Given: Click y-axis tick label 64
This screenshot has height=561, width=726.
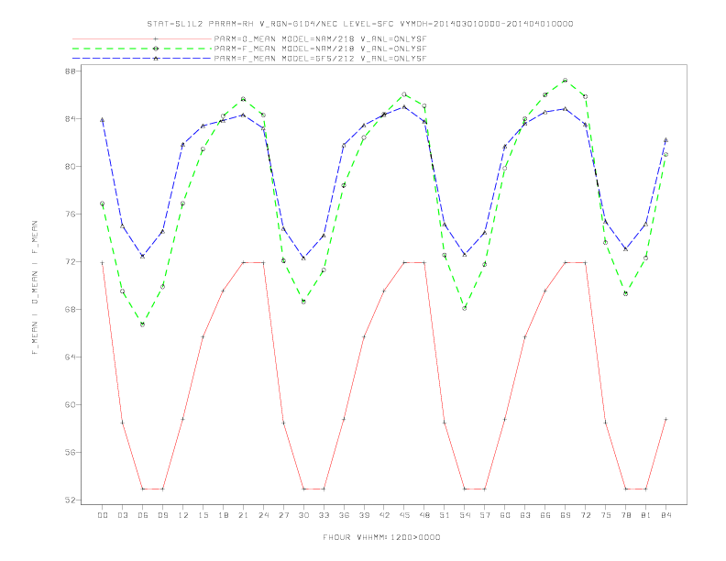Looking at the screenshot, I should pos(71,357).
